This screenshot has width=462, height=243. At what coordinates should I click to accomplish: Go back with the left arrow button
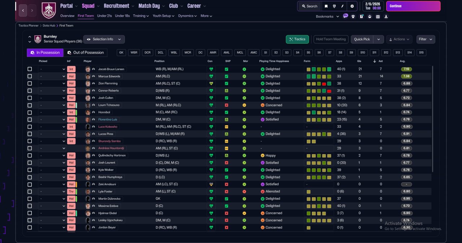pyautogui.click(x=23, y=10)
